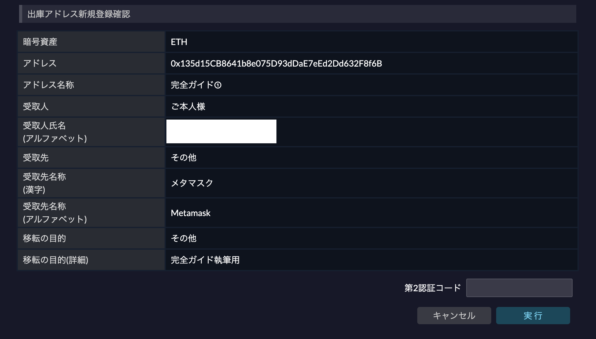Click the 出庫アドレス新規登録確認 heading

(79, 14)
